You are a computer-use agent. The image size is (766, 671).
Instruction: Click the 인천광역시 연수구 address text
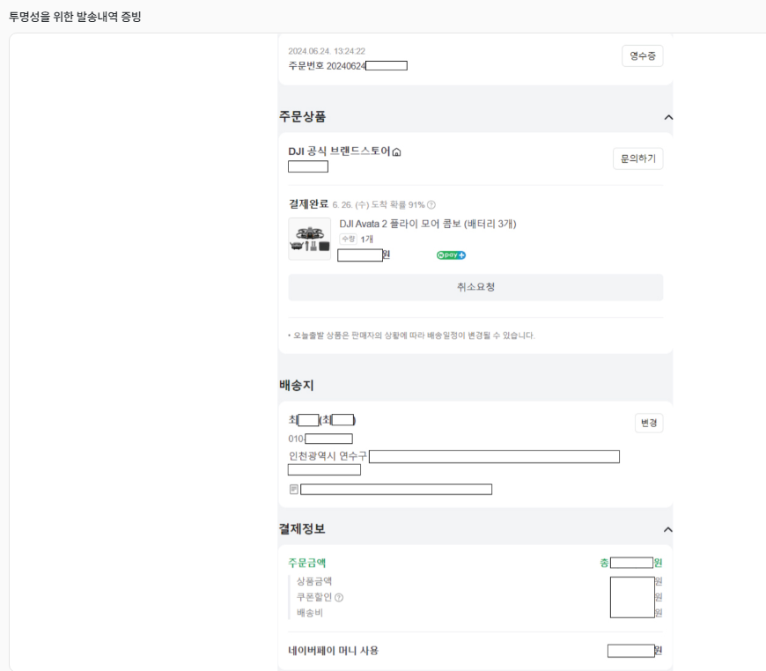328,456
